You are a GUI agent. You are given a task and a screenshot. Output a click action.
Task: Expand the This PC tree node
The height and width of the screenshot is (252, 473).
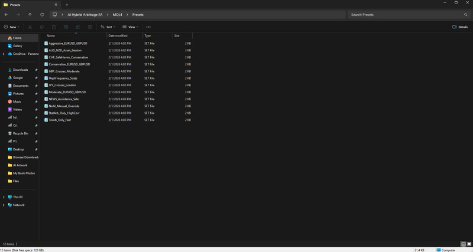(x=4, y=197)
